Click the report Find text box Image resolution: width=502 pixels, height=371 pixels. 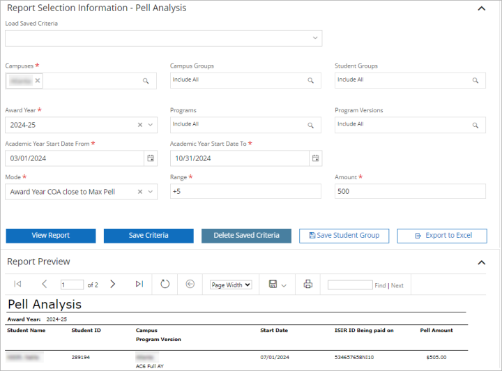coord(350,285)
